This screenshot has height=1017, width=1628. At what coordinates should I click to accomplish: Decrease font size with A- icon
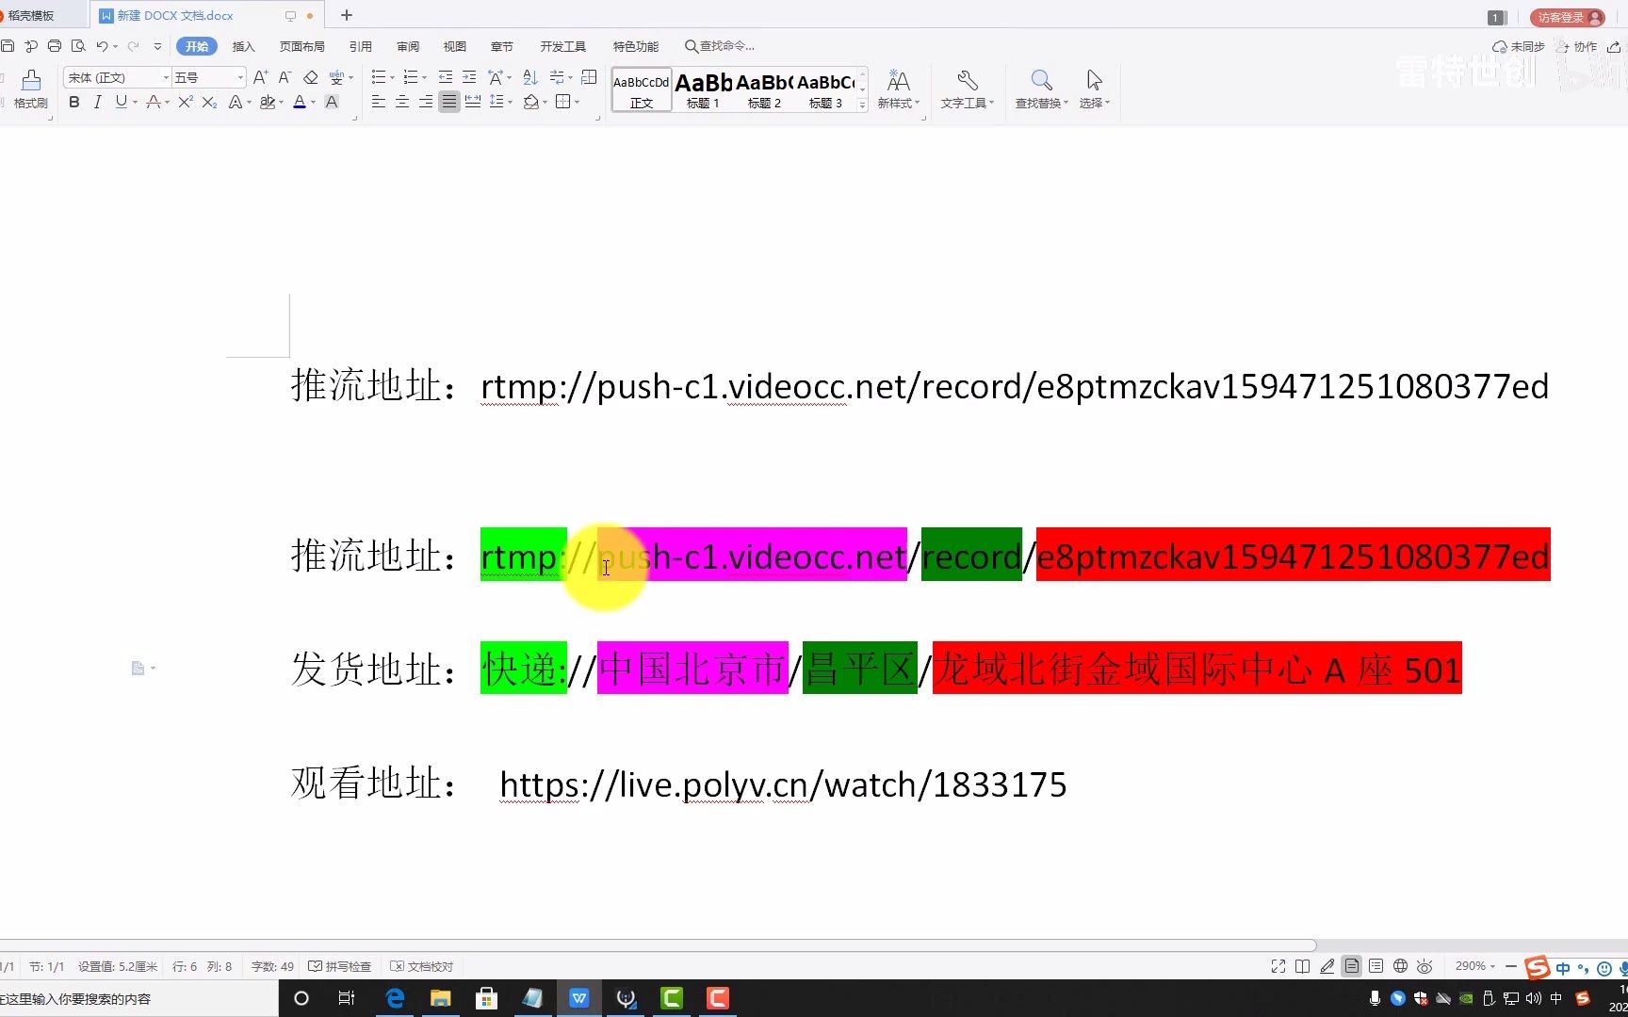click(x=285, y=77)
